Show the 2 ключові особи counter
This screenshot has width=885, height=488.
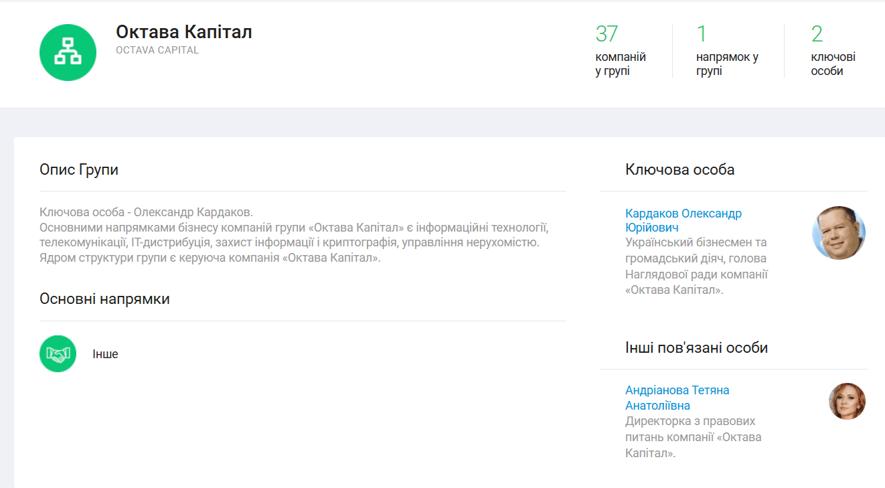click(x=832, y=52)
